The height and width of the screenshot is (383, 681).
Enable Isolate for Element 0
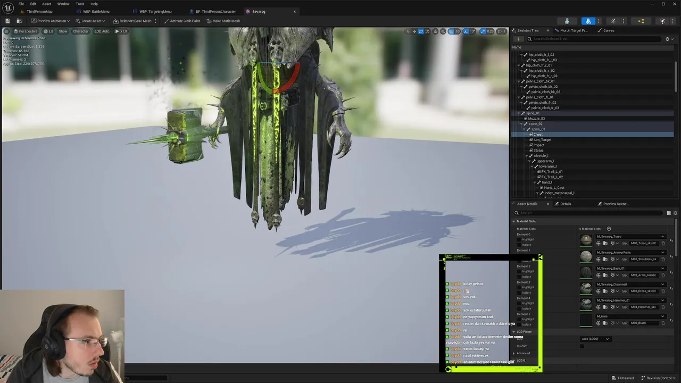click(520, 245)
